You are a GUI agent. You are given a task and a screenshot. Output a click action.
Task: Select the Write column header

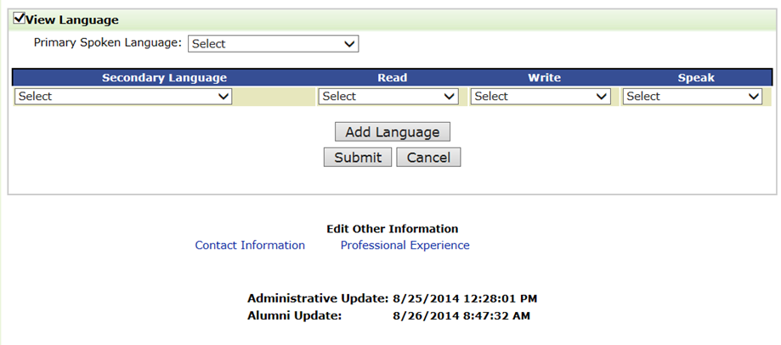544,78
